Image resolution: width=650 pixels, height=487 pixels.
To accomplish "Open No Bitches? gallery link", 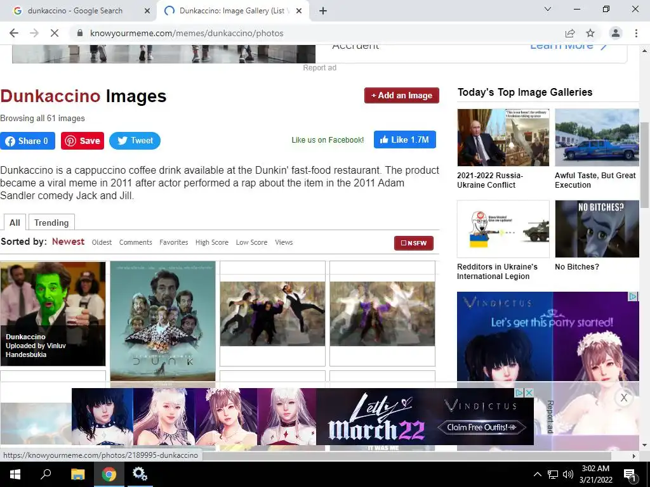I will (x=576, y=267).
